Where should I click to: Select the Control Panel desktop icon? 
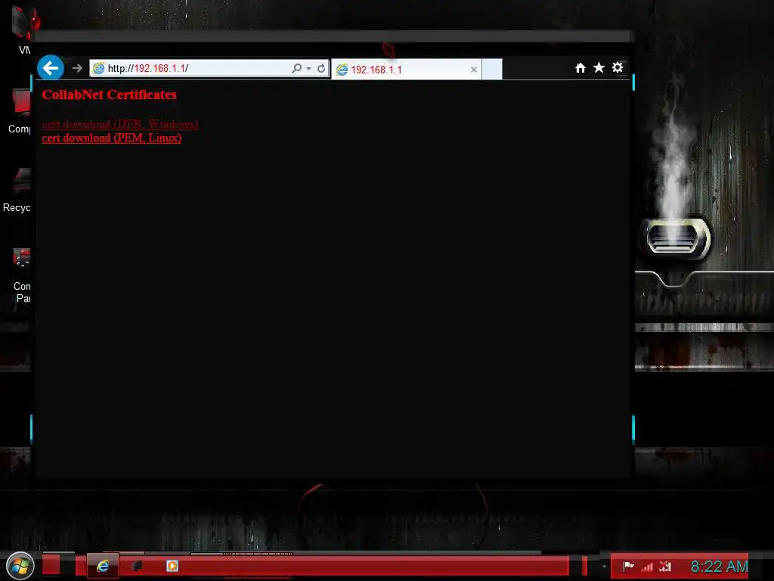[x=21, y=275]
